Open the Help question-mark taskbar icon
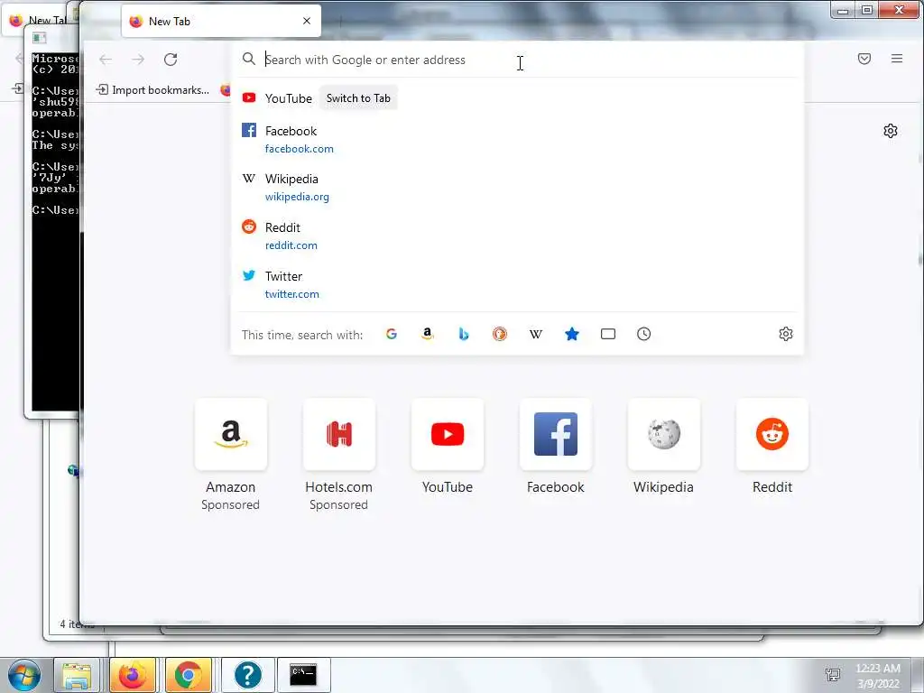Screen dimensions: 924x693 [247, 675]
